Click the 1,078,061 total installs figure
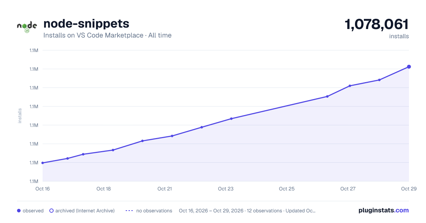The image size is (426, 223). 377,24
